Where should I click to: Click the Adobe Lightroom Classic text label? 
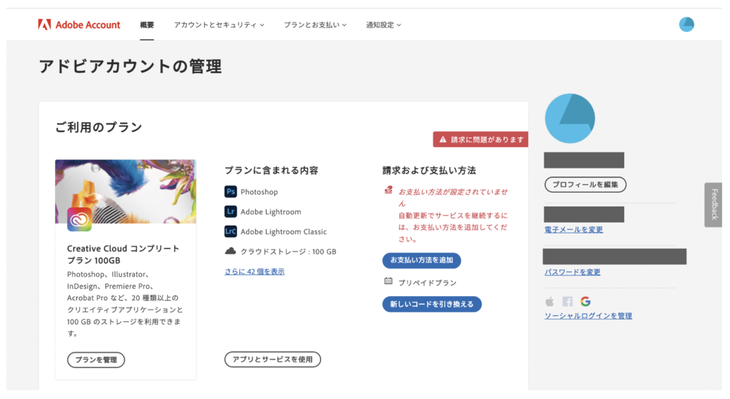[284, 232]
